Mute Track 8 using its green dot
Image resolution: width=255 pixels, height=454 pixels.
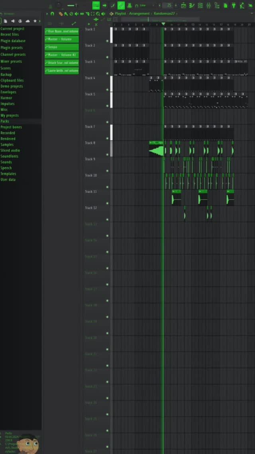pos(108,155)
